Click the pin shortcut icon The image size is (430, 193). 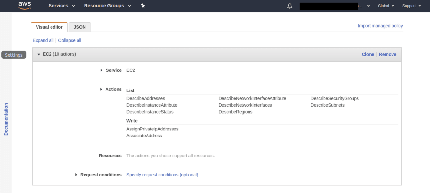pyautogui.click(x=143, y=6)
